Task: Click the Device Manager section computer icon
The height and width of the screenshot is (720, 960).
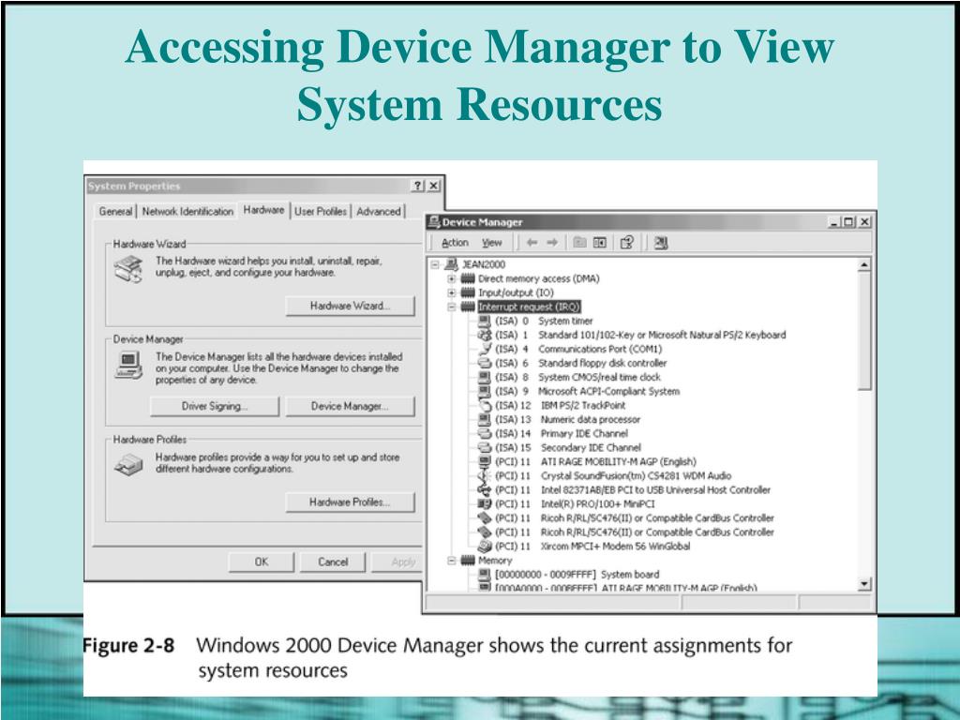Action: point(128,366)
